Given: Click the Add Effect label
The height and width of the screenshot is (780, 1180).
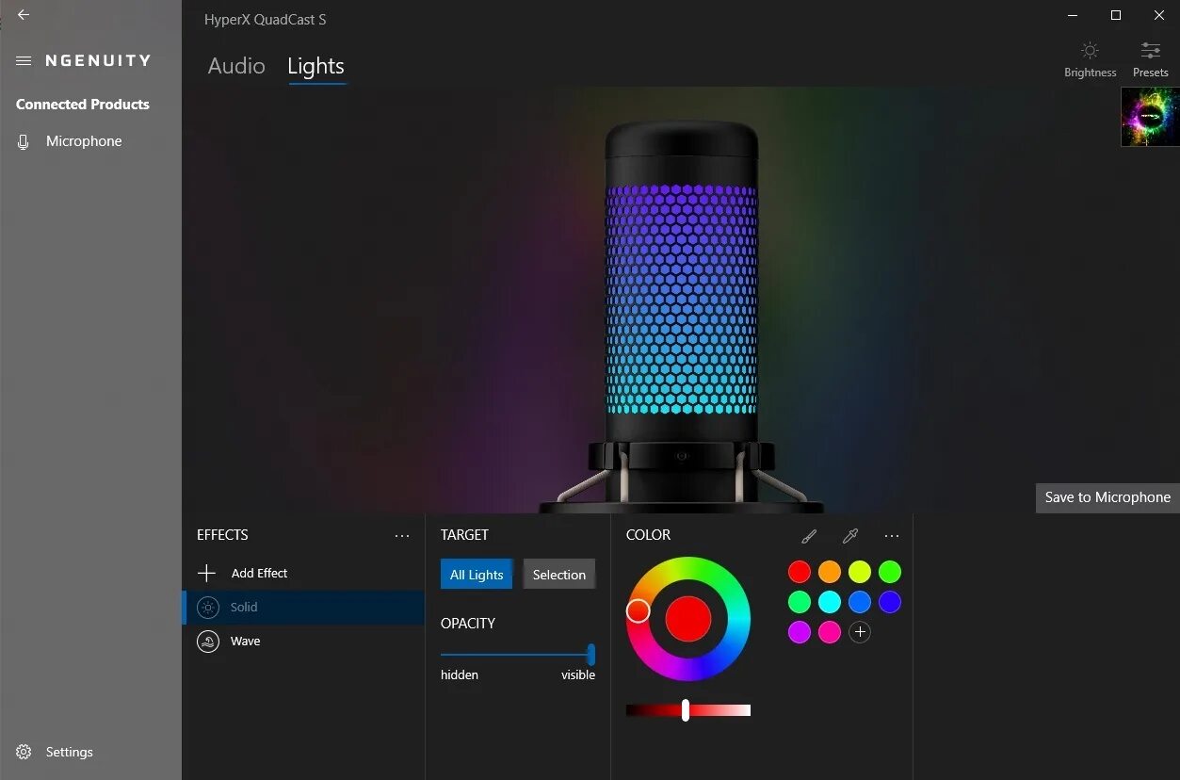Looking at the screenshot, I should [260, 573].
